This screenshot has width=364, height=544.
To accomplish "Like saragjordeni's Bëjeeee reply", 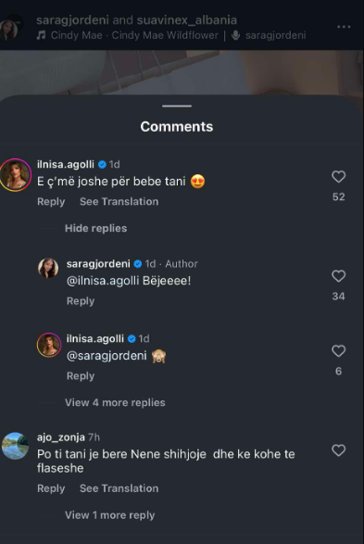I will (x=338, y=276).
